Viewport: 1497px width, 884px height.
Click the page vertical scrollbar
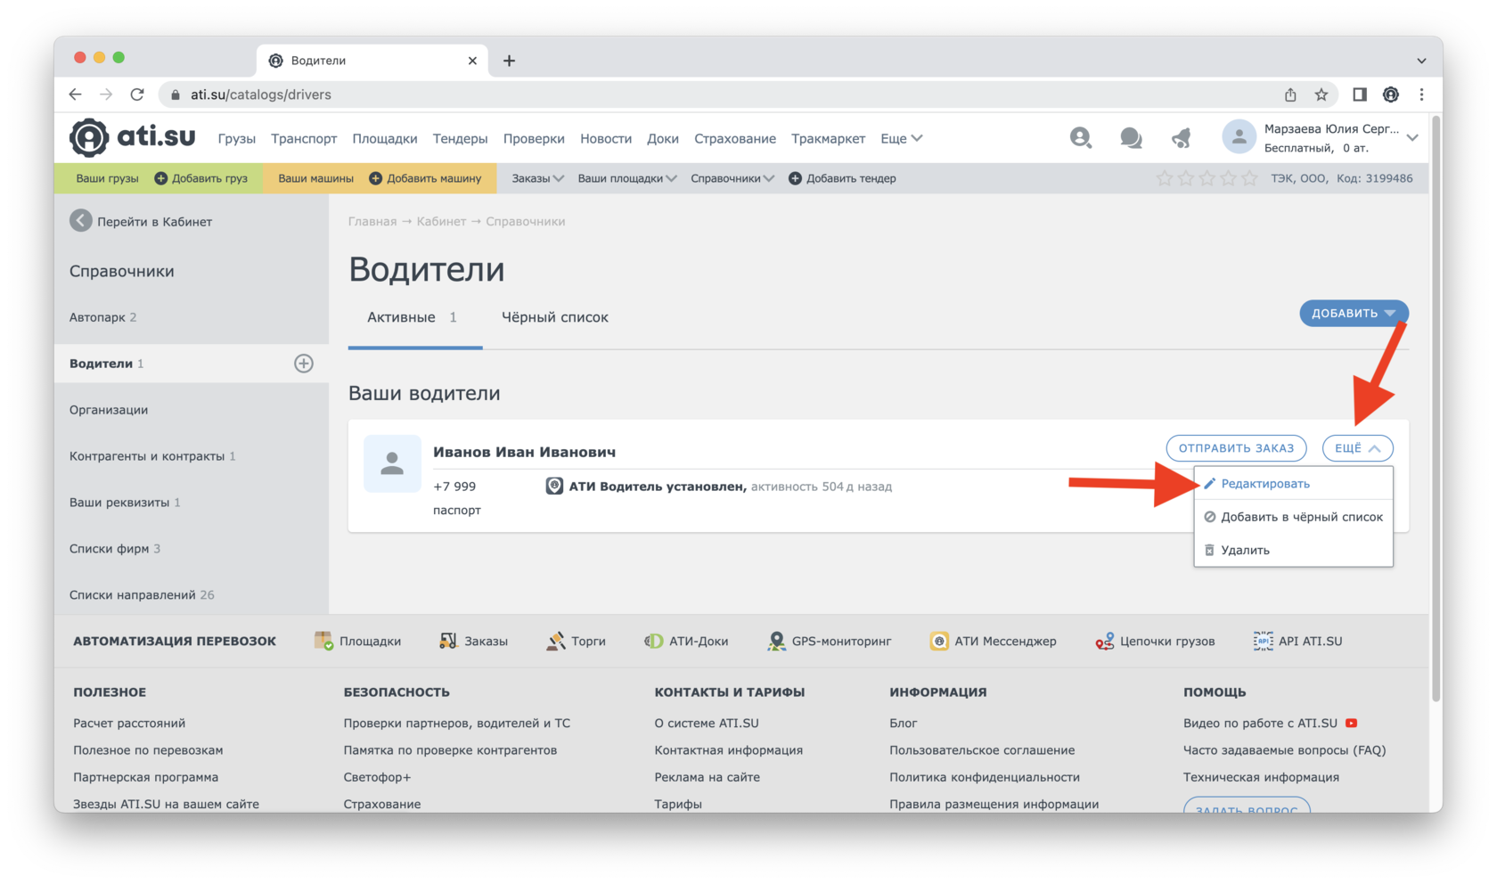1436,410
